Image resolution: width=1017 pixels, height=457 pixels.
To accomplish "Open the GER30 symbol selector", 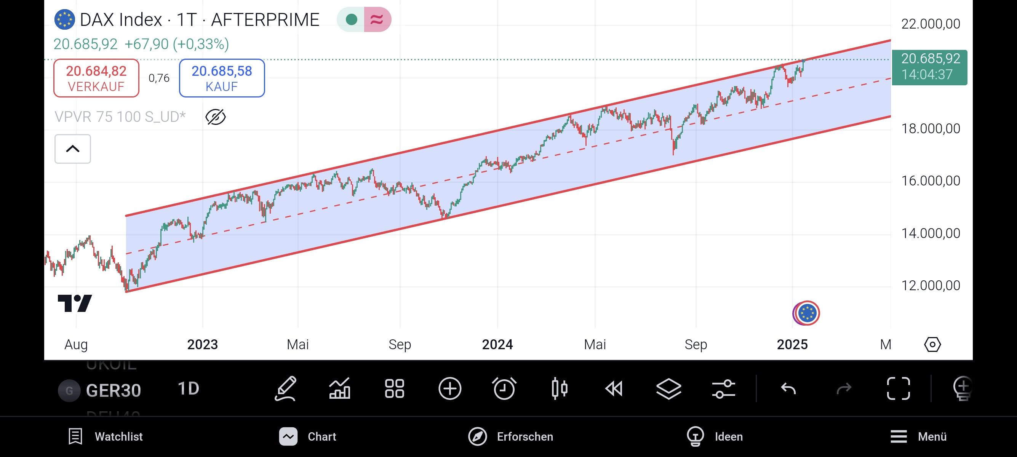I will (x=114, y=390).
